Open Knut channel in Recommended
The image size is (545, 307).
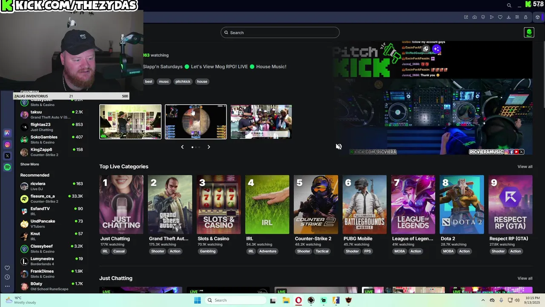click(52, 236)
